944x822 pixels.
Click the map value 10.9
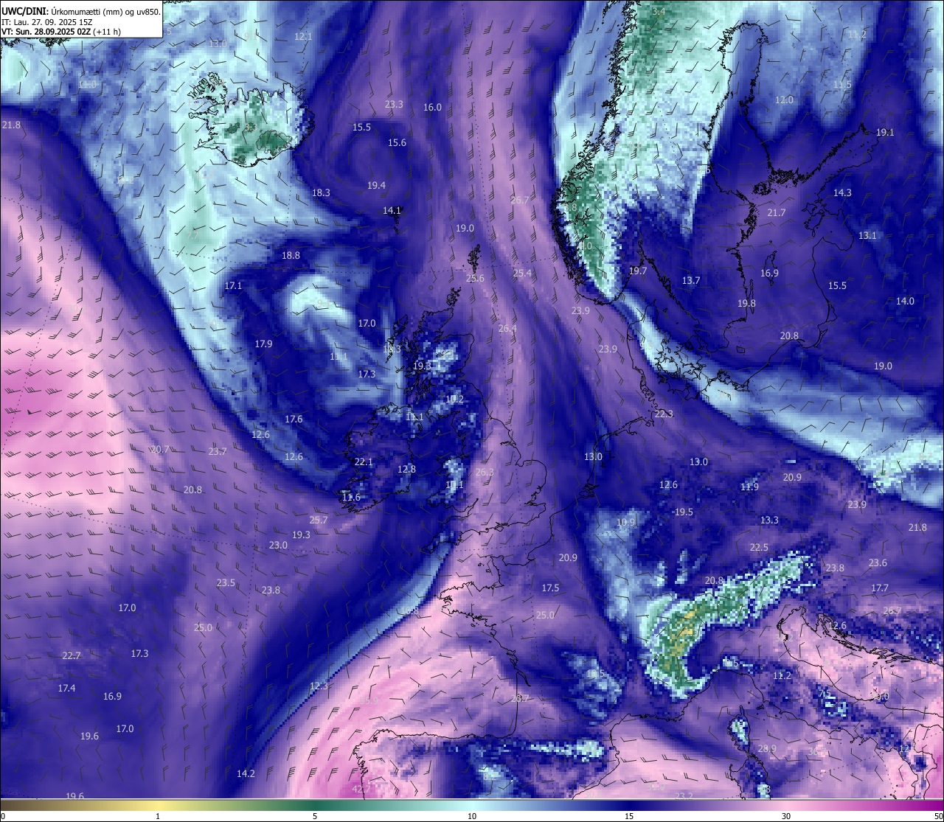click(x=625, y=522)
